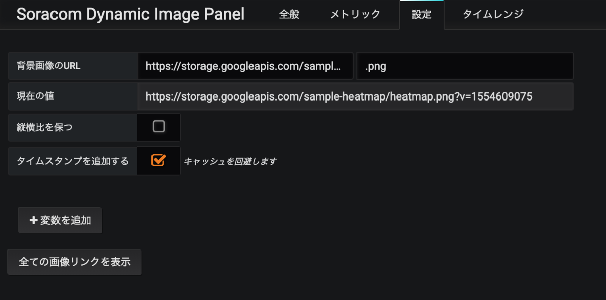Click 全ての画像リンクを表示 button
This screenshot has height=300, width=606.
[74, 262]
